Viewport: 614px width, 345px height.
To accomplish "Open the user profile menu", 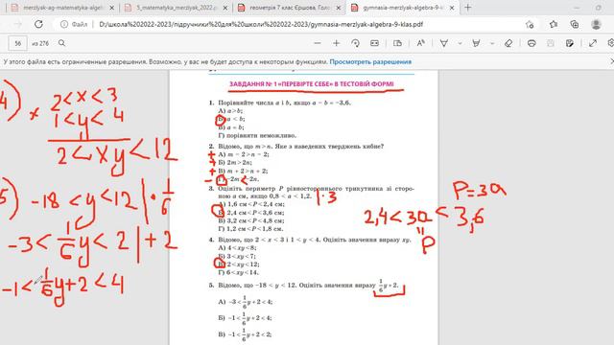I will (x=596, y=24).
